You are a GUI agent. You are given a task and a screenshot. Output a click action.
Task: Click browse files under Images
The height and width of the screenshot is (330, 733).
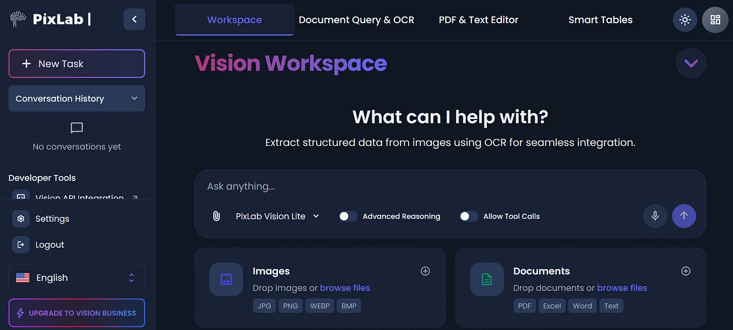345,287
